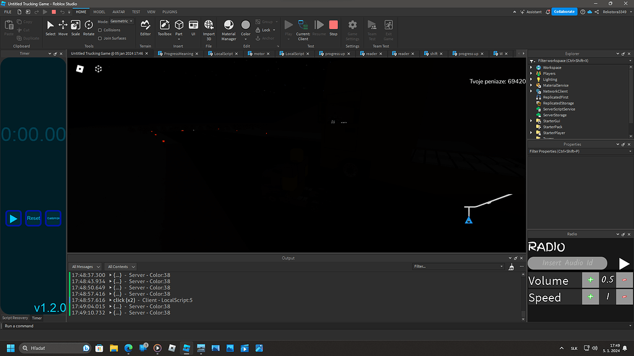Start the Timer with play button
This screenshot has width=634, height=356.
(14, 218)
